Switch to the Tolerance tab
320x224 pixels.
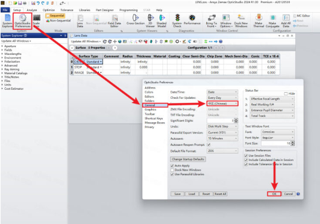click(67, 10)
